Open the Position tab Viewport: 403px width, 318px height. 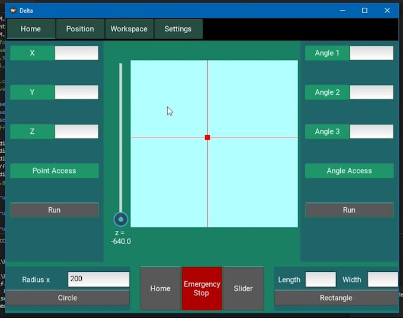click(80, 29)
